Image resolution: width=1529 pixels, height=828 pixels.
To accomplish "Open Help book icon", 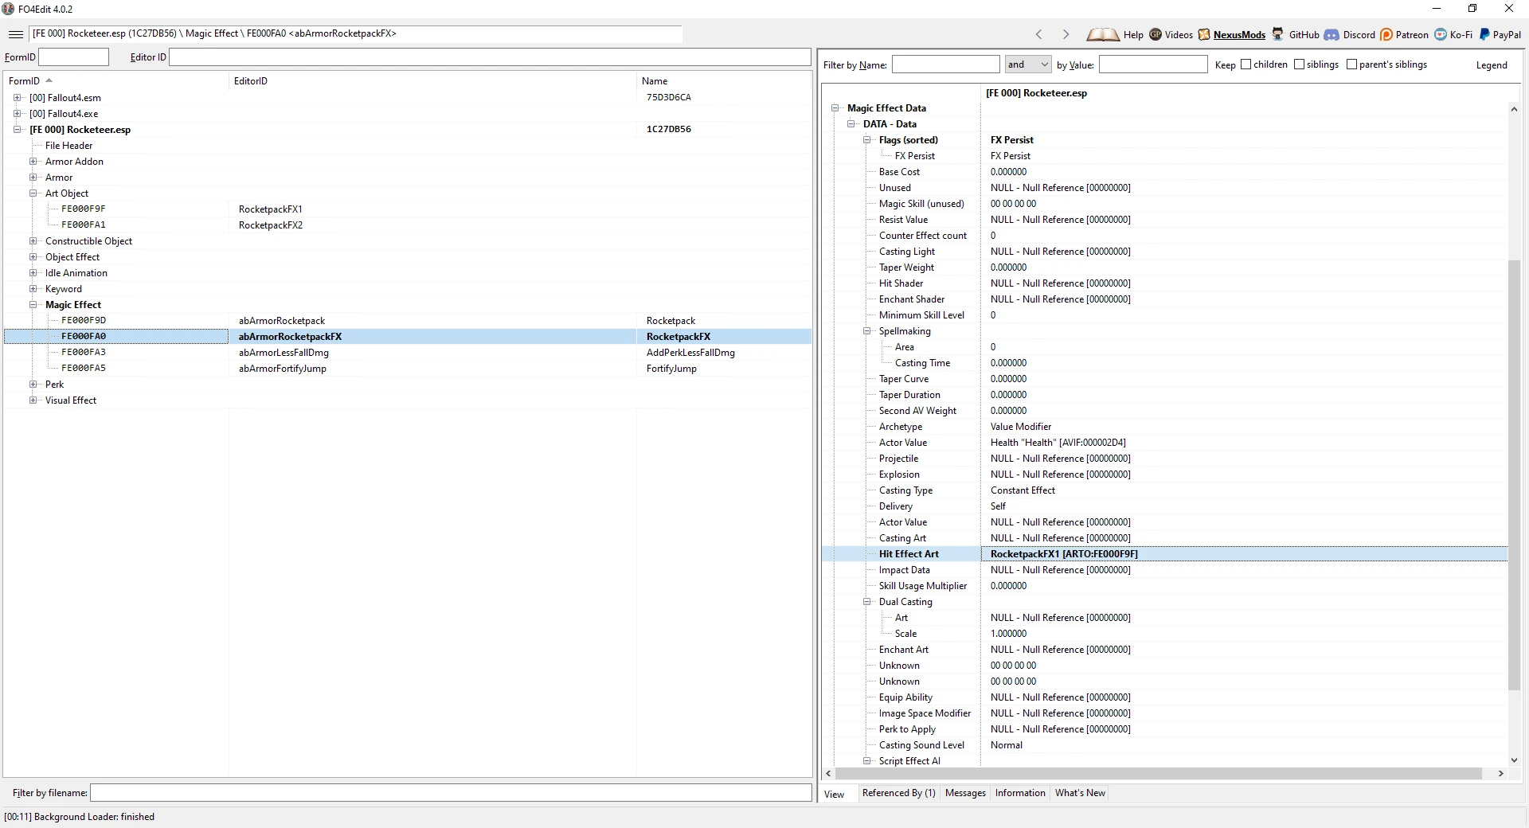I will (1103, 34).
